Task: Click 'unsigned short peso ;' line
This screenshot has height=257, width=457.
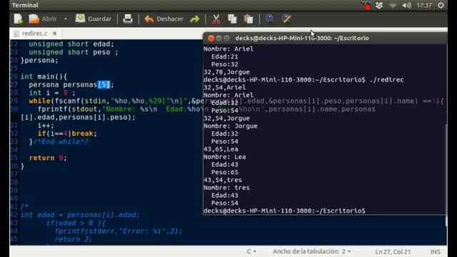Action: [x=74, y=52]
